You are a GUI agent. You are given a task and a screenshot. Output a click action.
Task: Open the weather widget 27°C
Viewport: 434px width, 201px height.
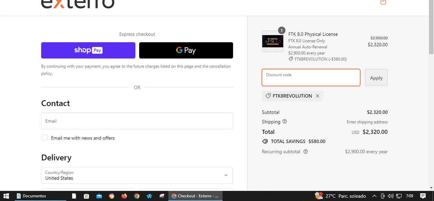click(341, 196)
